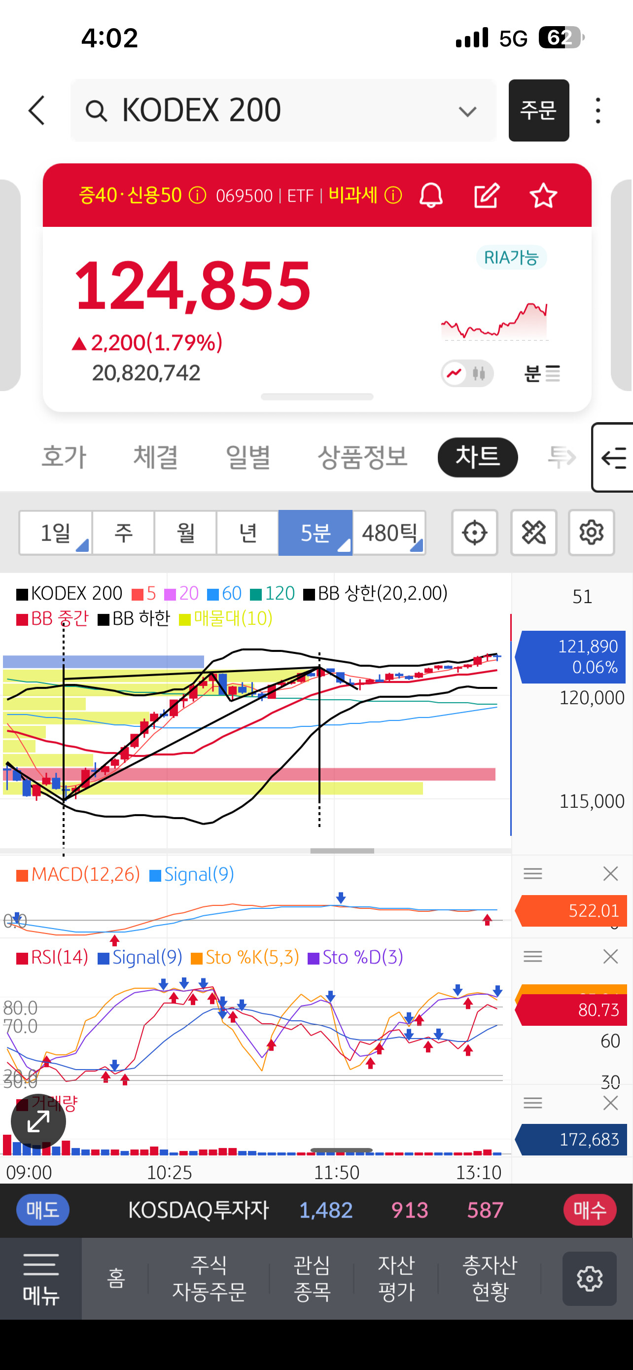
Task: Activate the chart crosshair tool
Action: [x=475, y=532]
